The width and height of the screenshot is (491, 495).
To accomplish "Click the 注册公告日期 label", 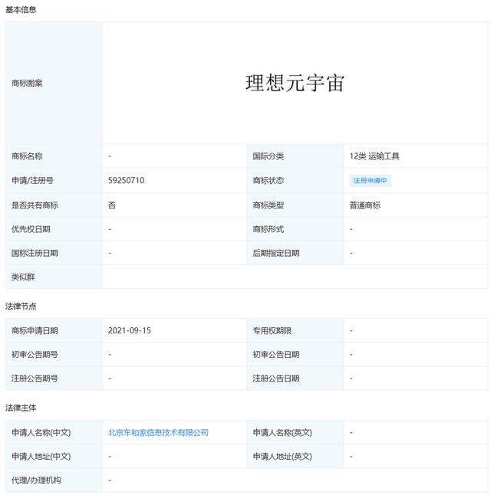I will click(x=276, y=379).
